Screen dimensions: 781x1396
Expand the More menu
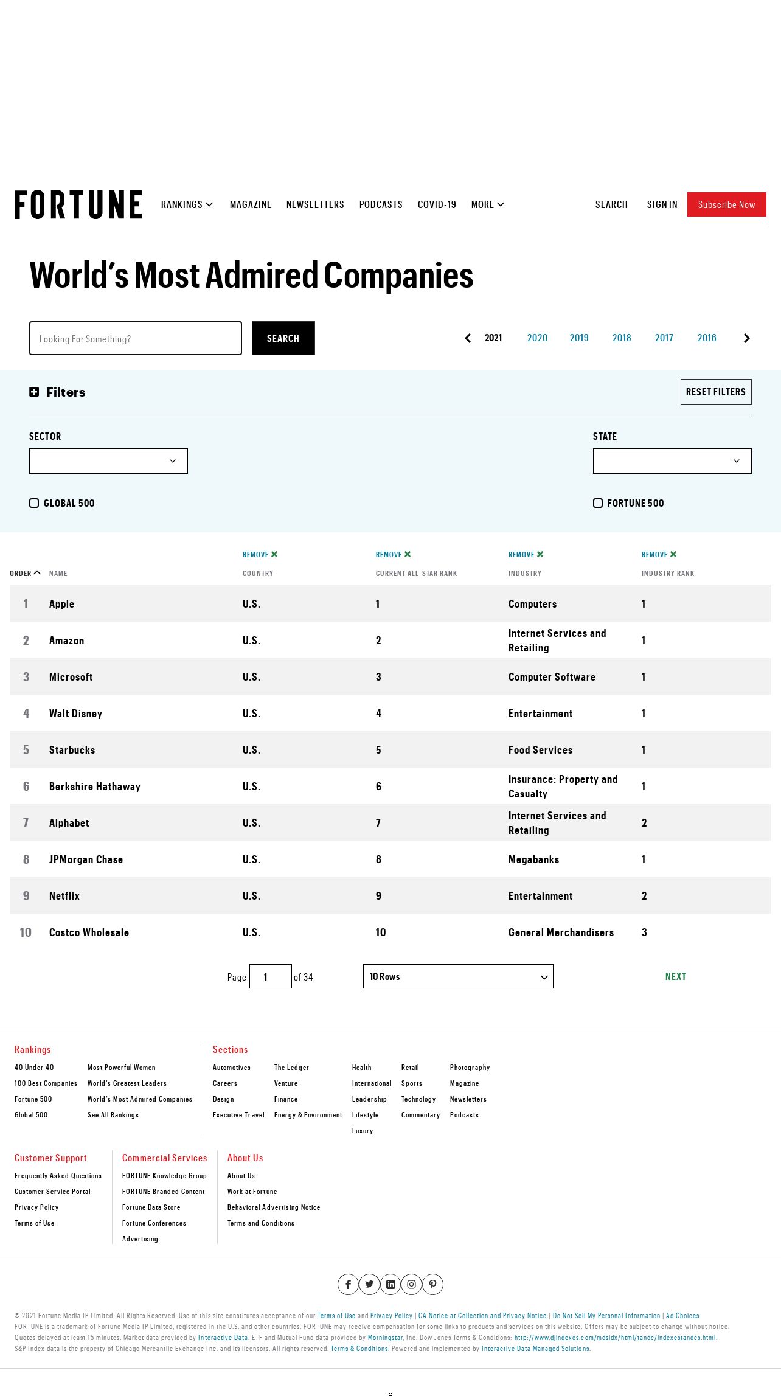point(487,204)
